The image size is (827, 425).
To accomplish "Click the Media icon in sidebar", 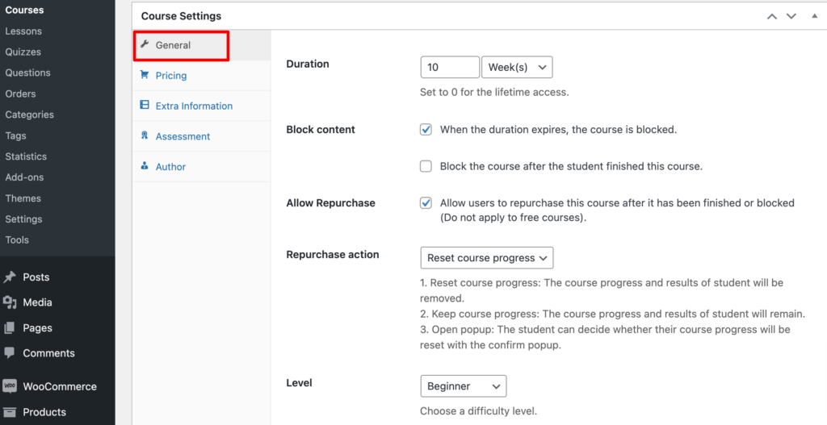I will coord(10,302).
